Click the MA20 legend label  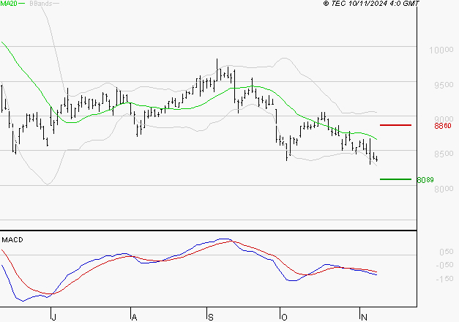pyautogui.click(x=9, y=4)
